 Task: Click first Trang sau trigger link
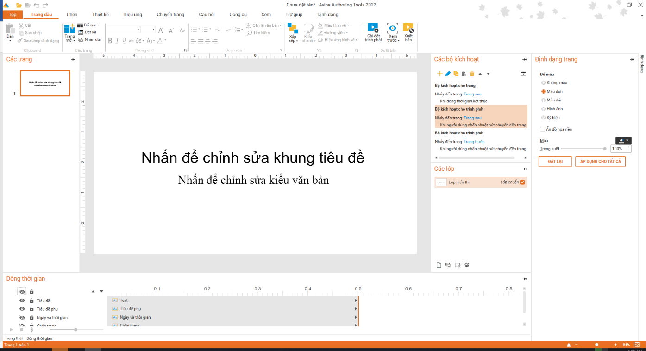click(x=472, y=94)
